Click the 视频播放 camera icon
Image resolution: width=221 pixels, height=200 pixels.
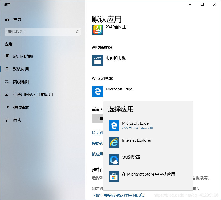[x=6, y=107]
